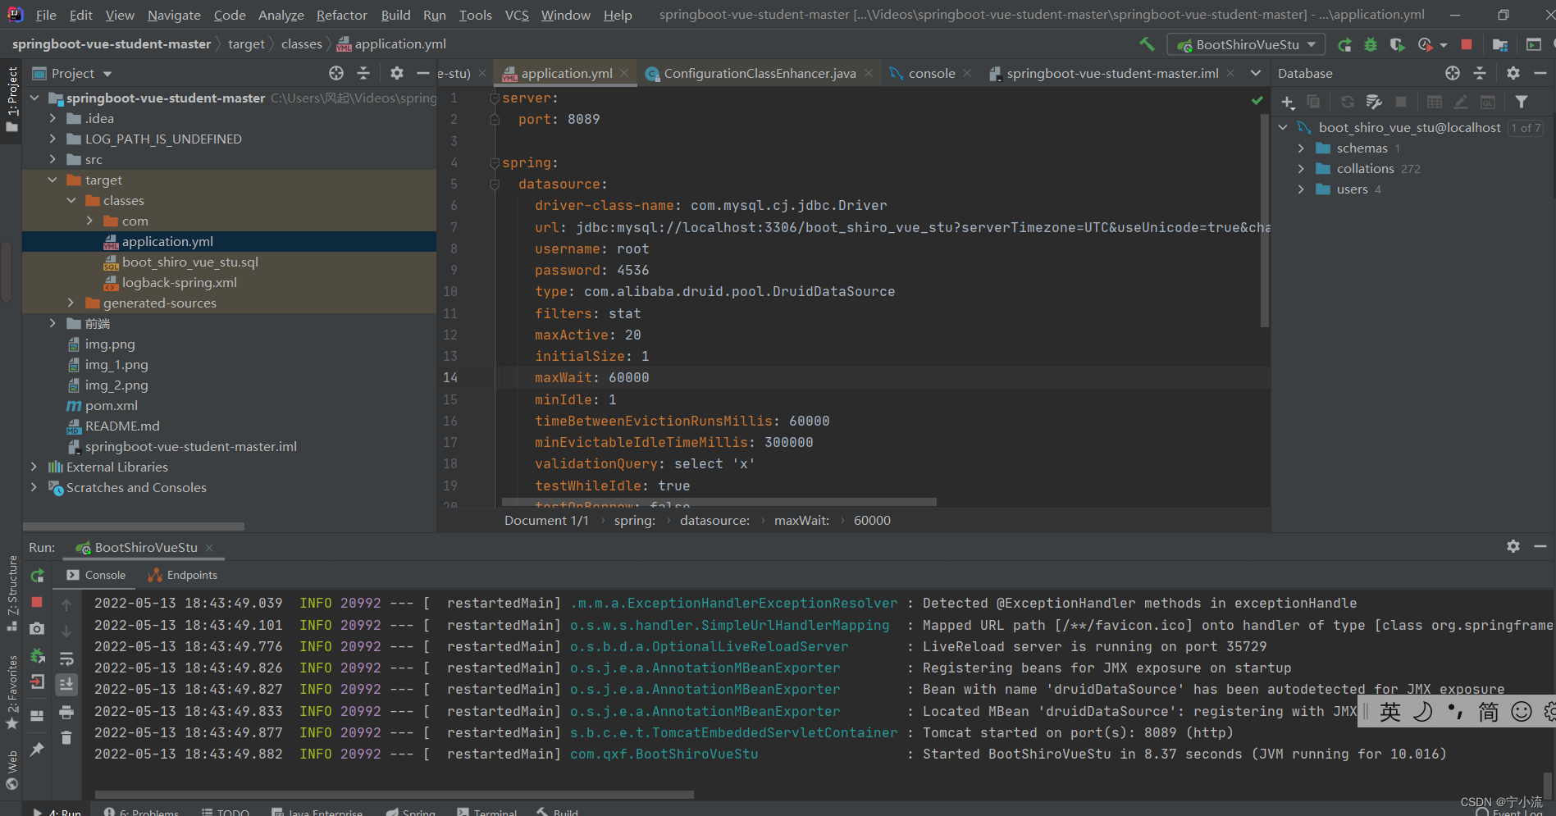Toggle soft-wrap in the console
This screenshot has width=1556, height=816.
pos(66,658)
